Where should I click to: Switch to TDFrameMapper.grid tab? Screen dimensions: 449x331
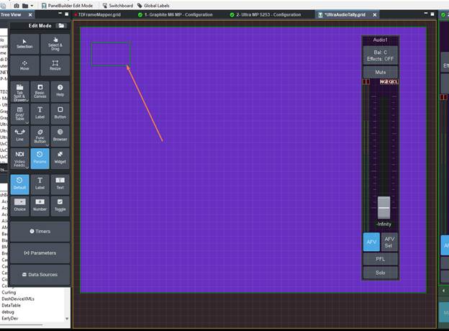tap(97, 14)
